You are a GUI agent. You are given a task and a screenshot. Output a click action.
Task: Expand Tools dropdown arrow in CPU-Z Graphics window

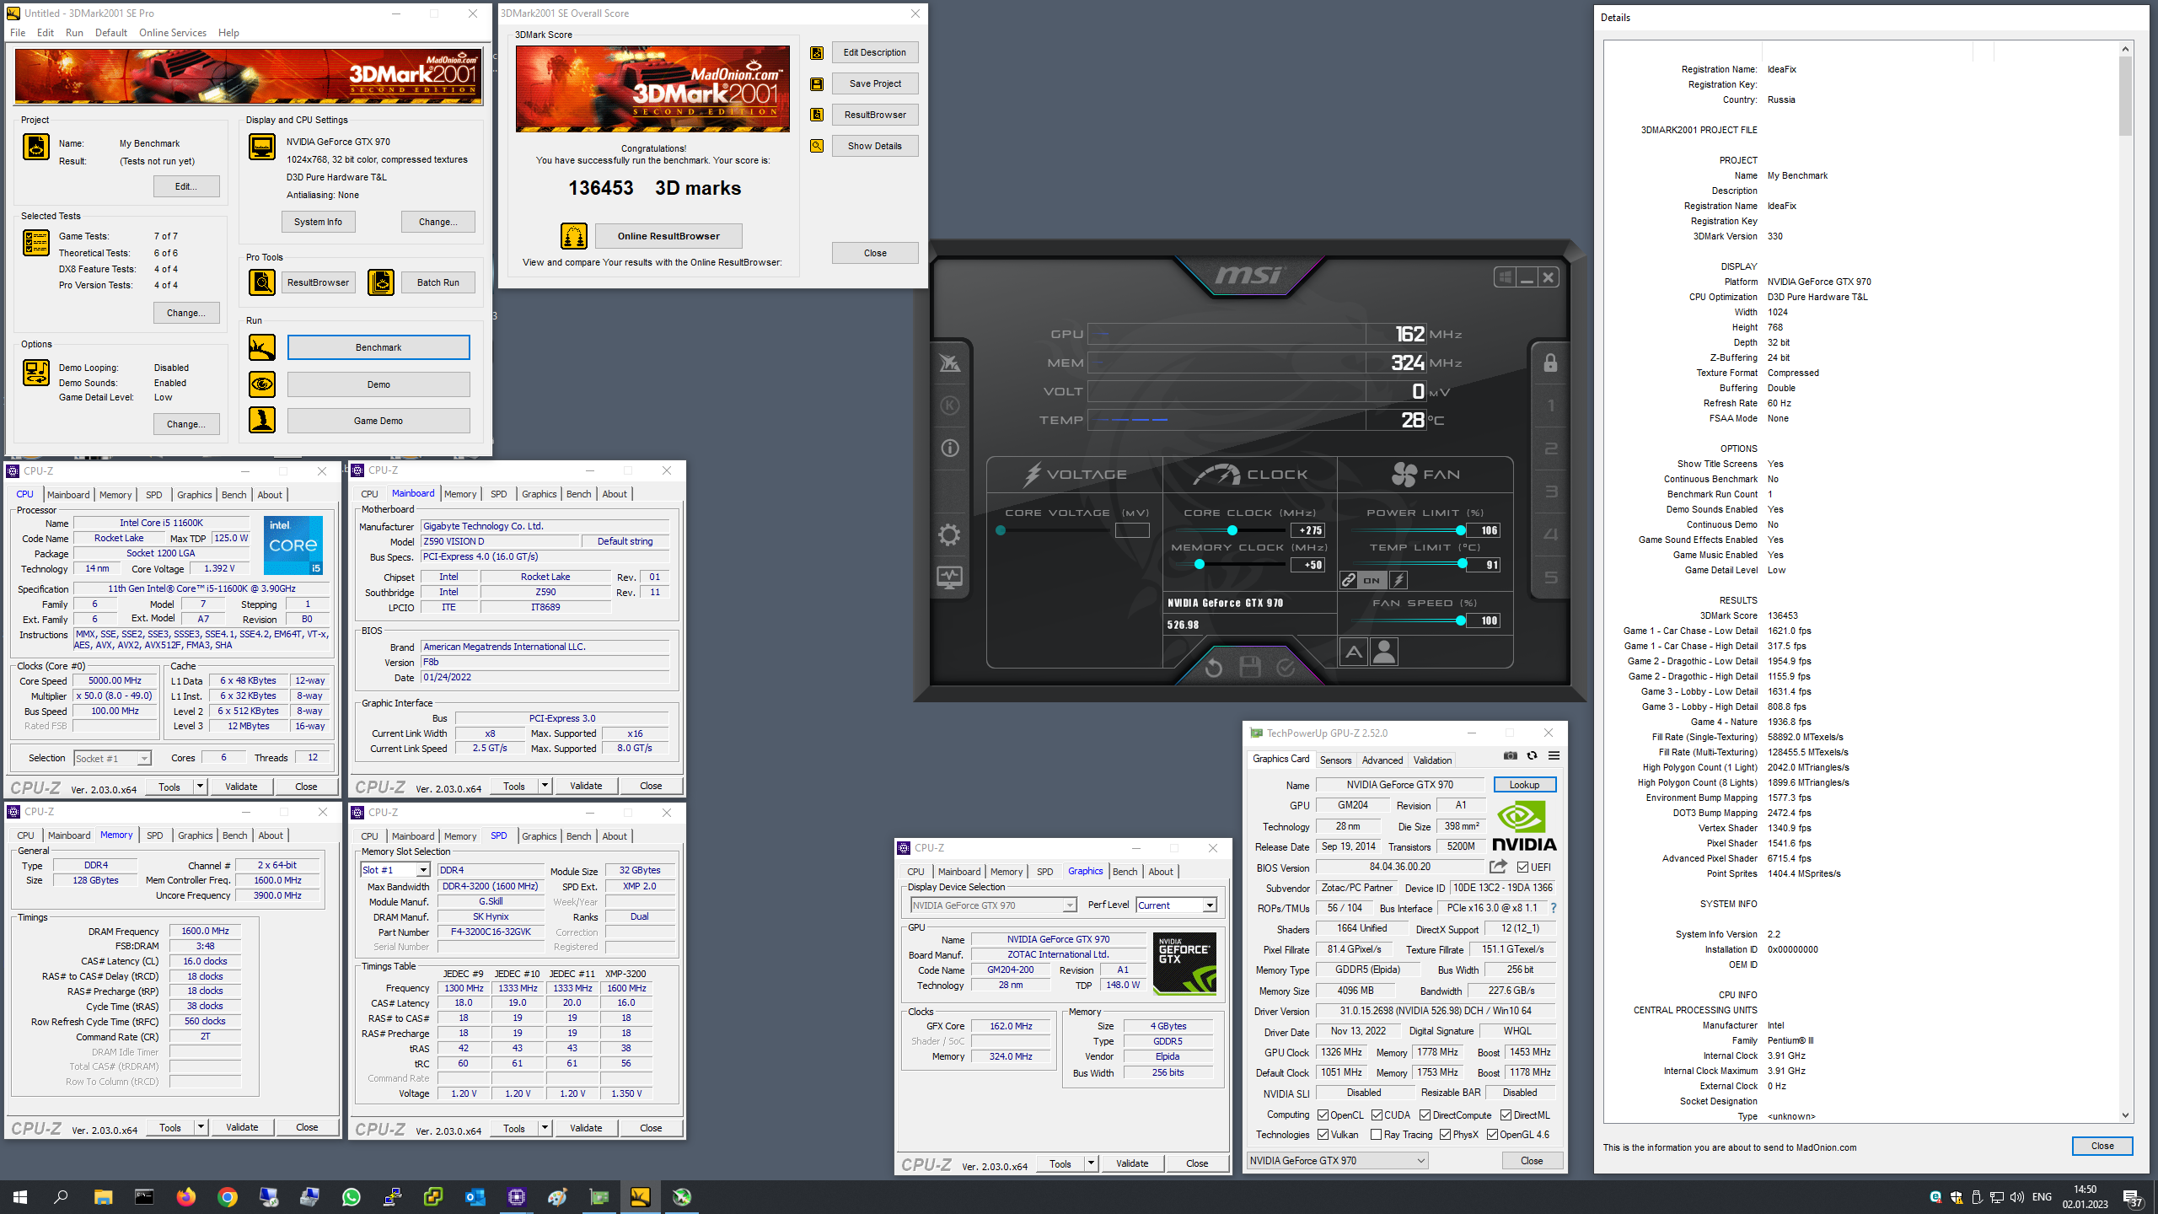tap(1091, 1163)
